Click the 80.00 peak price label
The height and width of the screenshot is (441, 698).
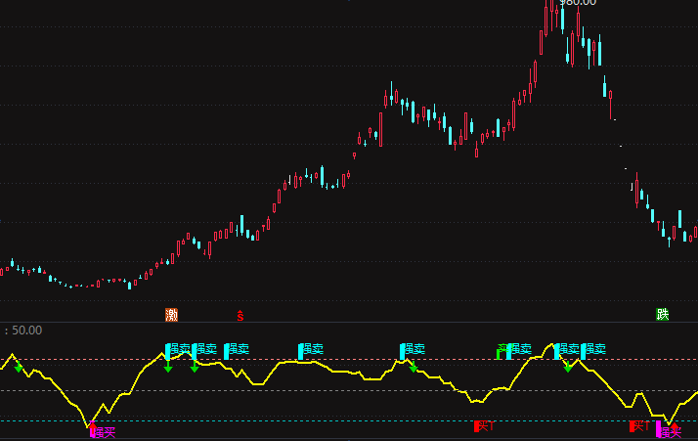[578, 3]
